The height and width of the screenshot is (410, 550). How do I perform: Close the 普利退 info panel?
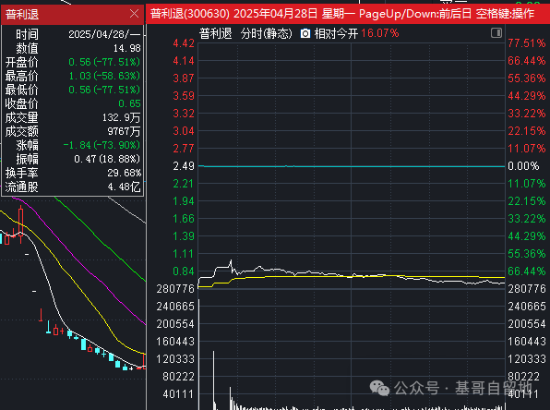[134, 14]
